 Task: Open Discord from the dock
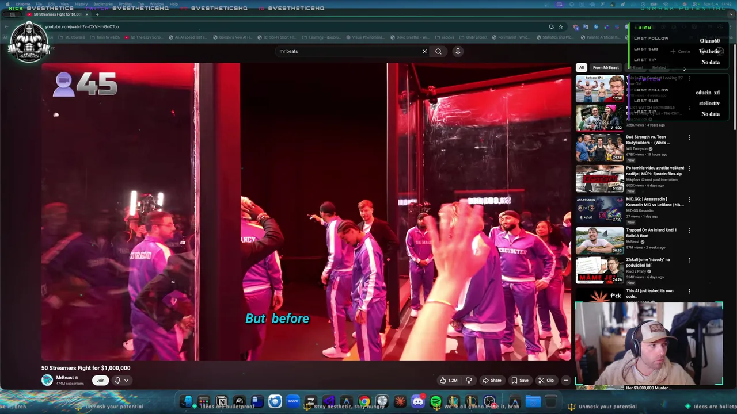pyautogui.click(x=418, y=401)
